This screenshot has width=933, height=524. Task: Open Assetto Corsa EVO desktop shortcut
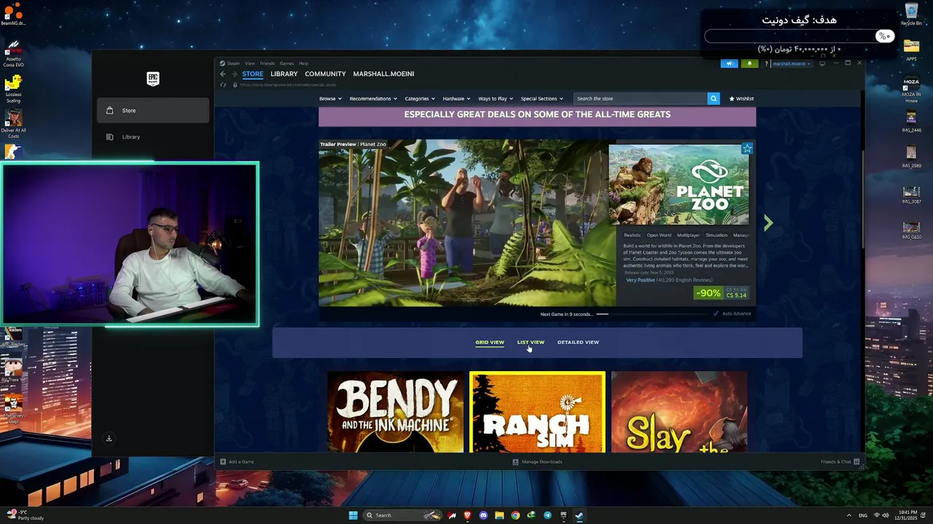[13, 54]
